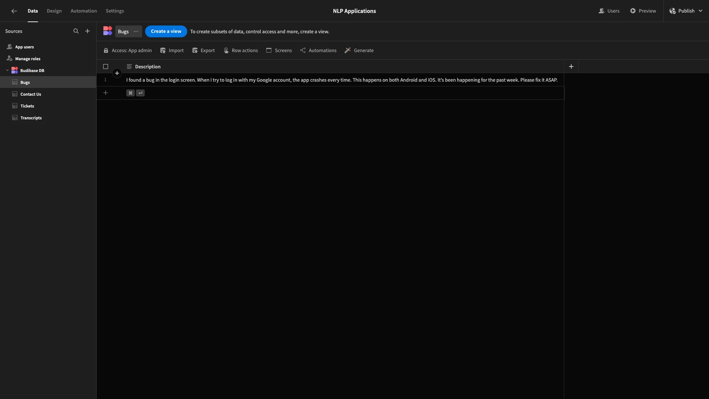Open the Settings tab
Viewport: 709px width, 399px height.
(x=115, y=11)
